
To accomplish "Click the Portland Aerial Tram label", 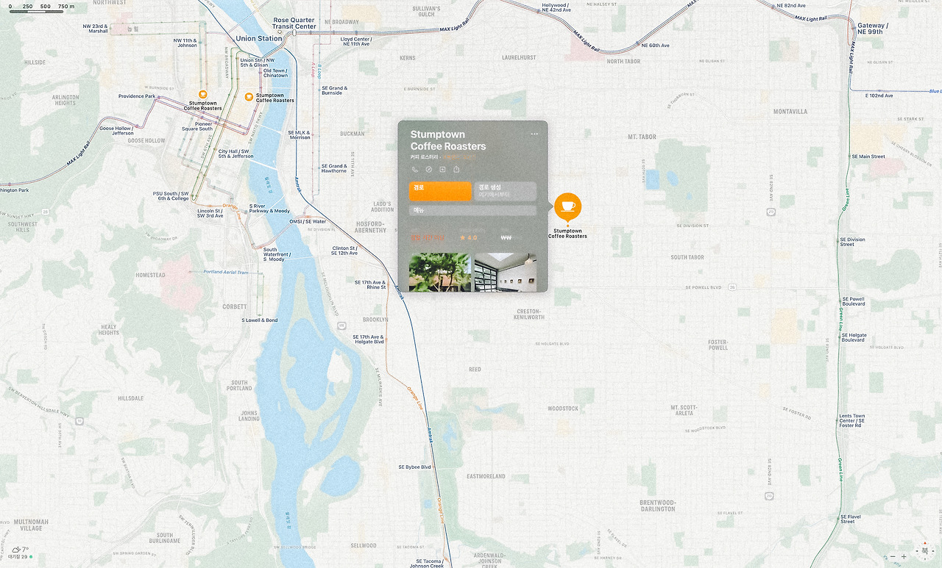I will coord(226,272).
